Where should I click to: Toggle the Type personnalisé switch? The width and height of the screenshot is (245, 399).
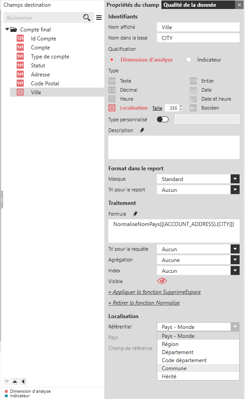click(x=163, y=120)
